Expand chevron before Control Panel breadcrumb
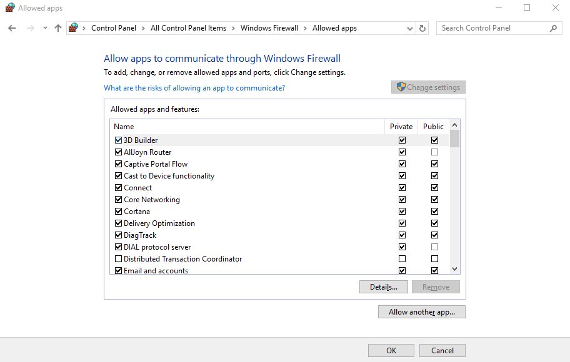570x362 pixels. click(84, 28)
